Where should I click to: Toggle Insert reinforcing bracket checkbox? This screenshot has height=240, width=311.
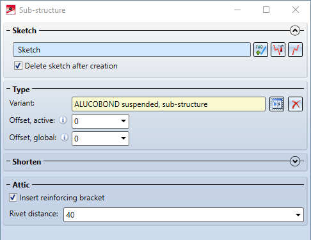point(13,197)
